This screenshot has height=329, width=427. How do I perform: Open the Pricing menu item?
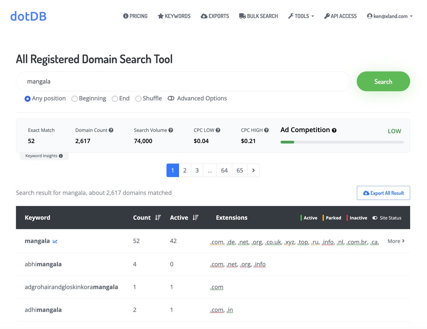[135, 16]
